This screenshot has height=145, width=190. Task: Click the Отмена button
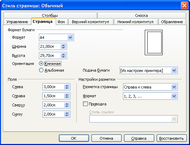pos(107,138)
